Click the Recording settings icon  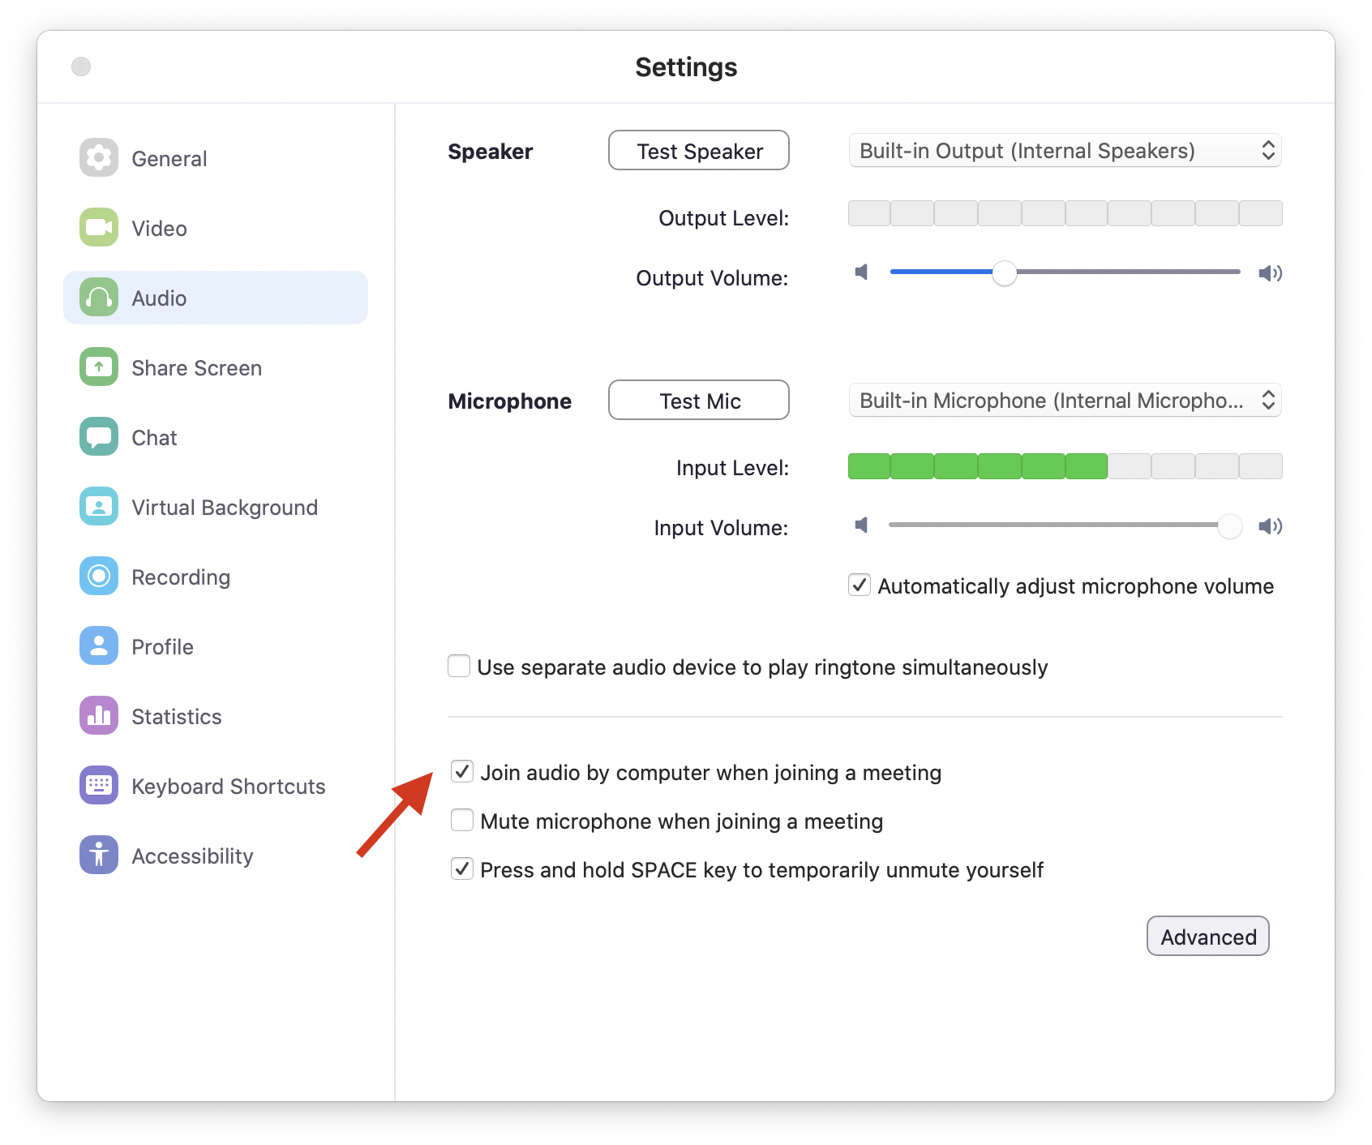[x=98, y=577]
